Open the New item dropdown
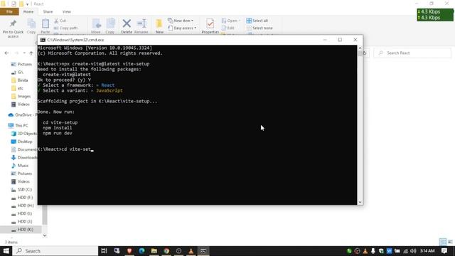The height and width of the screenshot is (256, 455). tap(181, 21)
